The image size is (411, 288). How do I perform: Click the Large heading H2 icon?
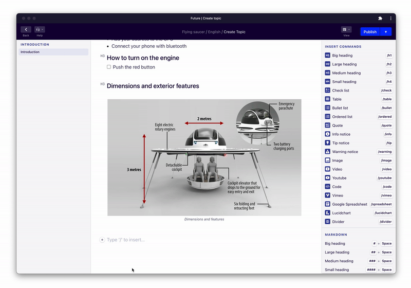(327, 64)
